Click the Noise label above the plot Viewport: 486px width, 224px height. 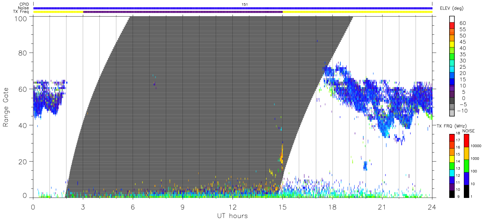tap(23, 8)
